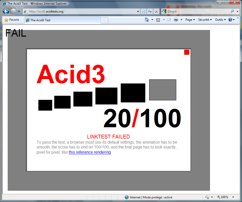
Task: Open the zoom level dropdown at 100%
Action: click(x=233, y=197)
